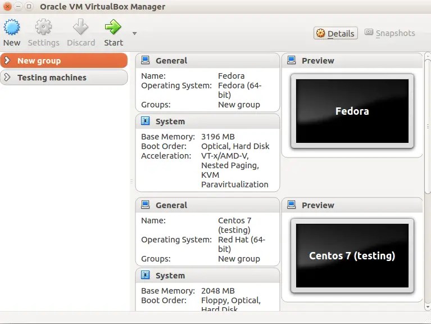Expand the Testing machines group chevron
The image size is (431, 324).
coord(7,77)
